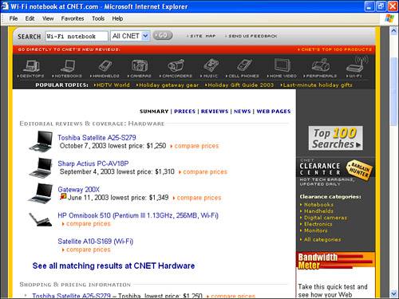This screenshot has width=399, height=299.
Task: Click the Send Us Feedback link
Action: pos(252,36)
